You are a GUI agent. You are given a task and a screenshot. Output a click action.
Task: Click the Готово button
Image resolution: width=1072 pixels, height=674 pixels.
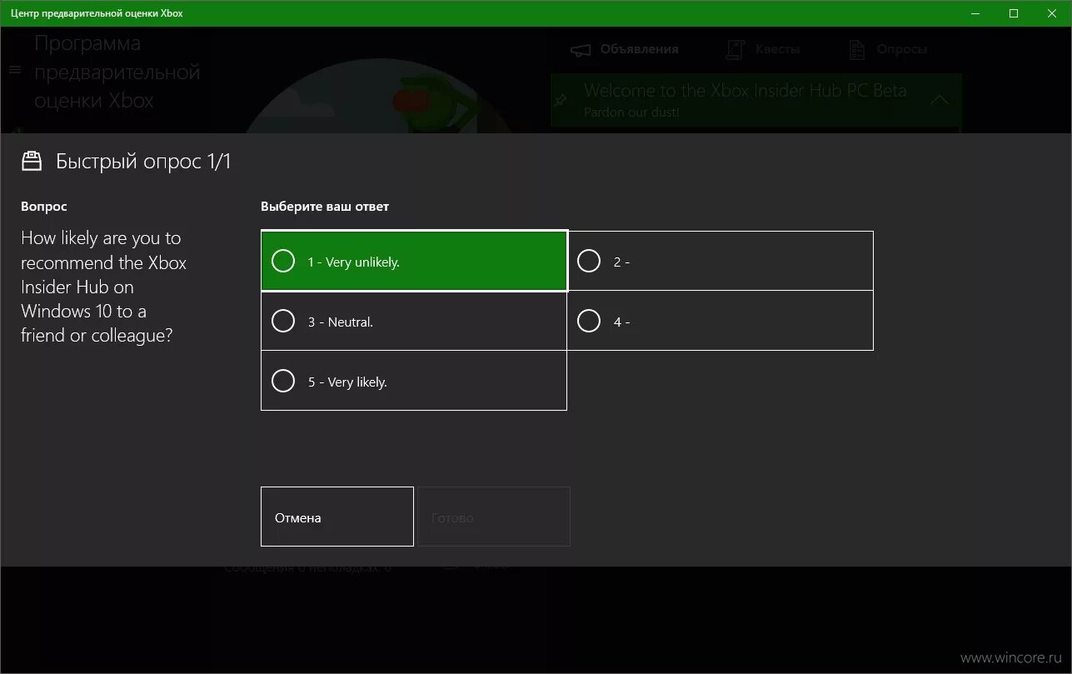(x=492, y=517)
